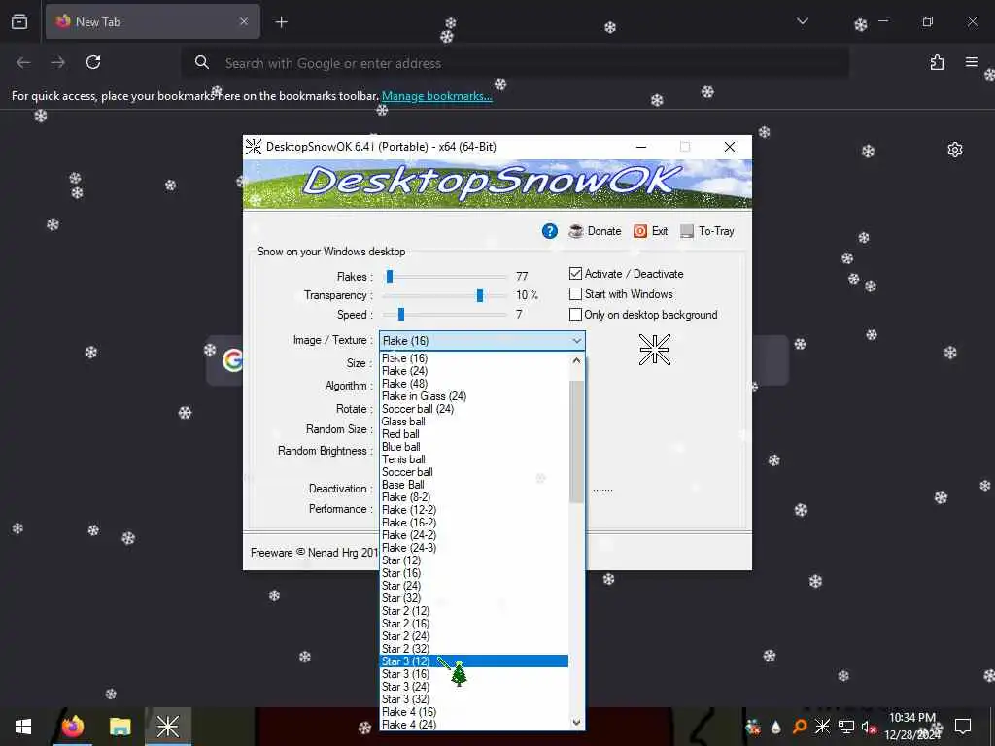
Task: Open the Manage bookmarks link in Firefox
Action: click(x=436, y=96)
